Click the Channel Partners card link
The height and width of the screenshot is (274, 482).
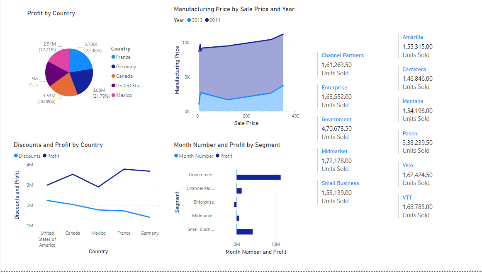pyautogui.click(x=343, y=55)
